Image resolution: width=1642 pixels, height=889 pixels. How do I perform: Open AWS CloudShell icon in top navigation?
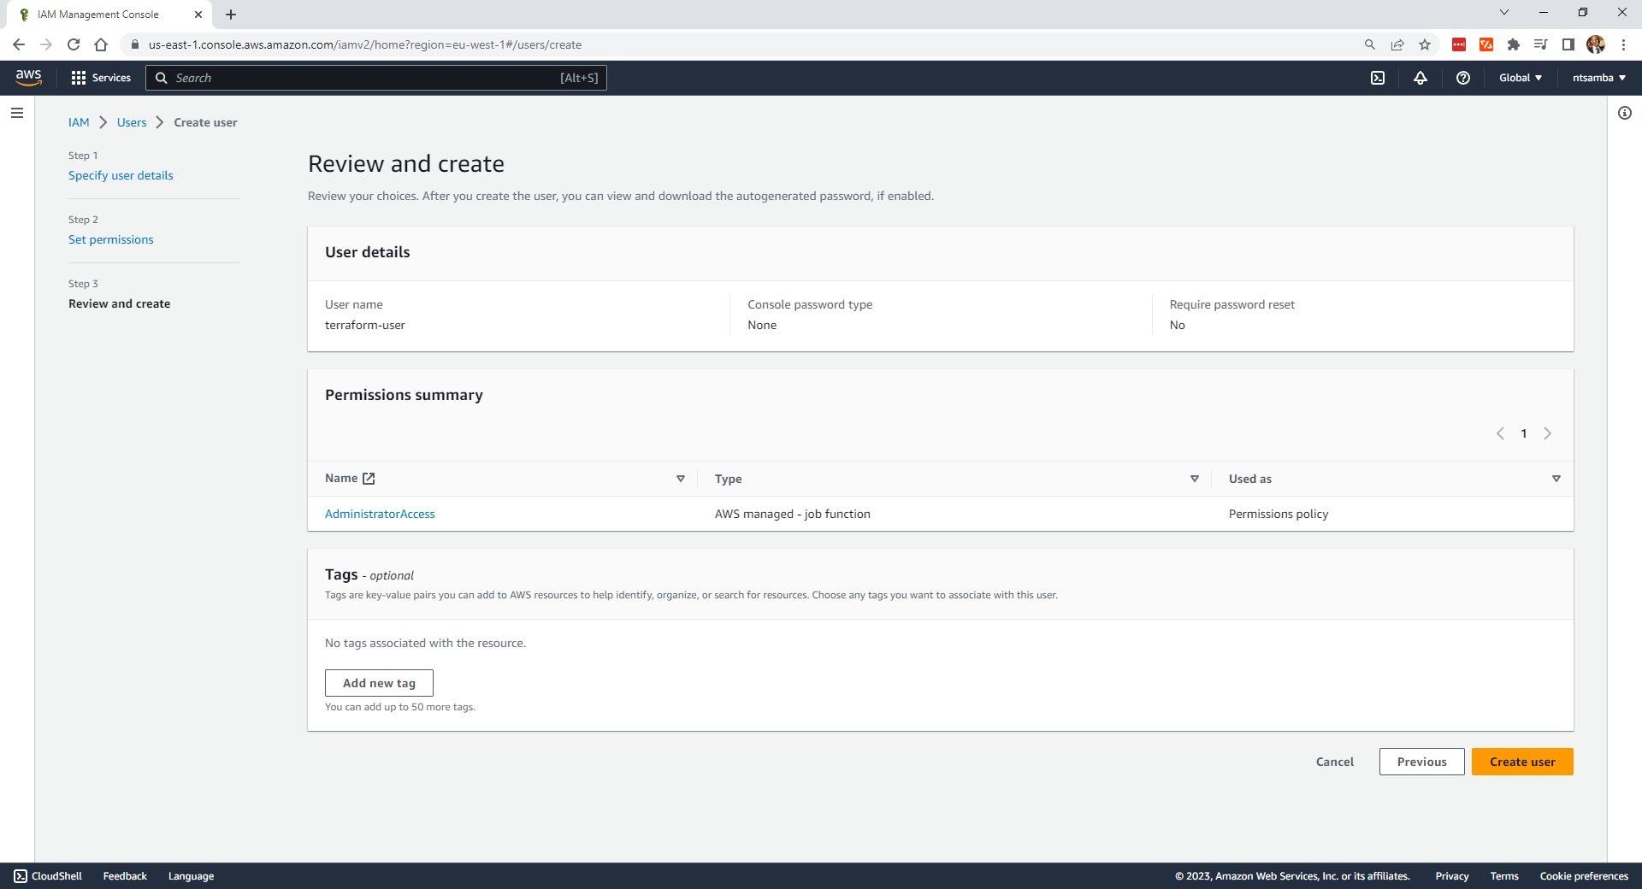point(1378,78)
